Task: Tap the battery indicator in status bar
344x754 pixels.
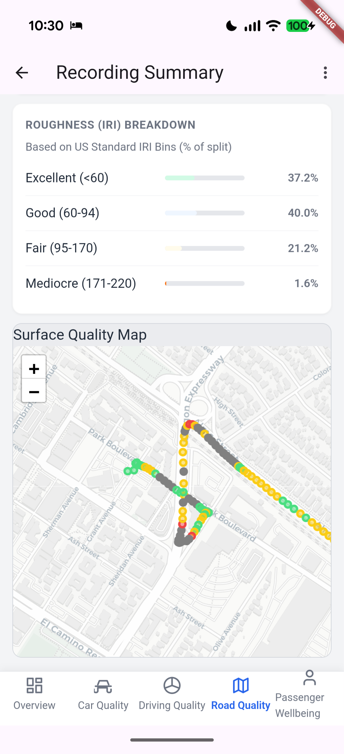Action: (300, 26)
